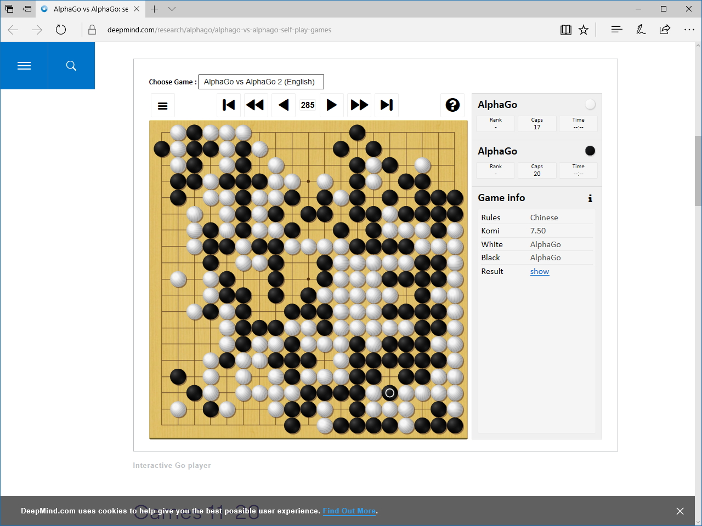
Task: Open the Go player hamburger menu
Action: point(163,106)
